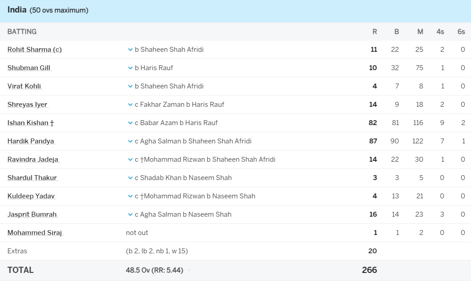Expand Virat Kohli's dismissal chevron
Screen dimensions: 471x281
click(x=130, y=87)
